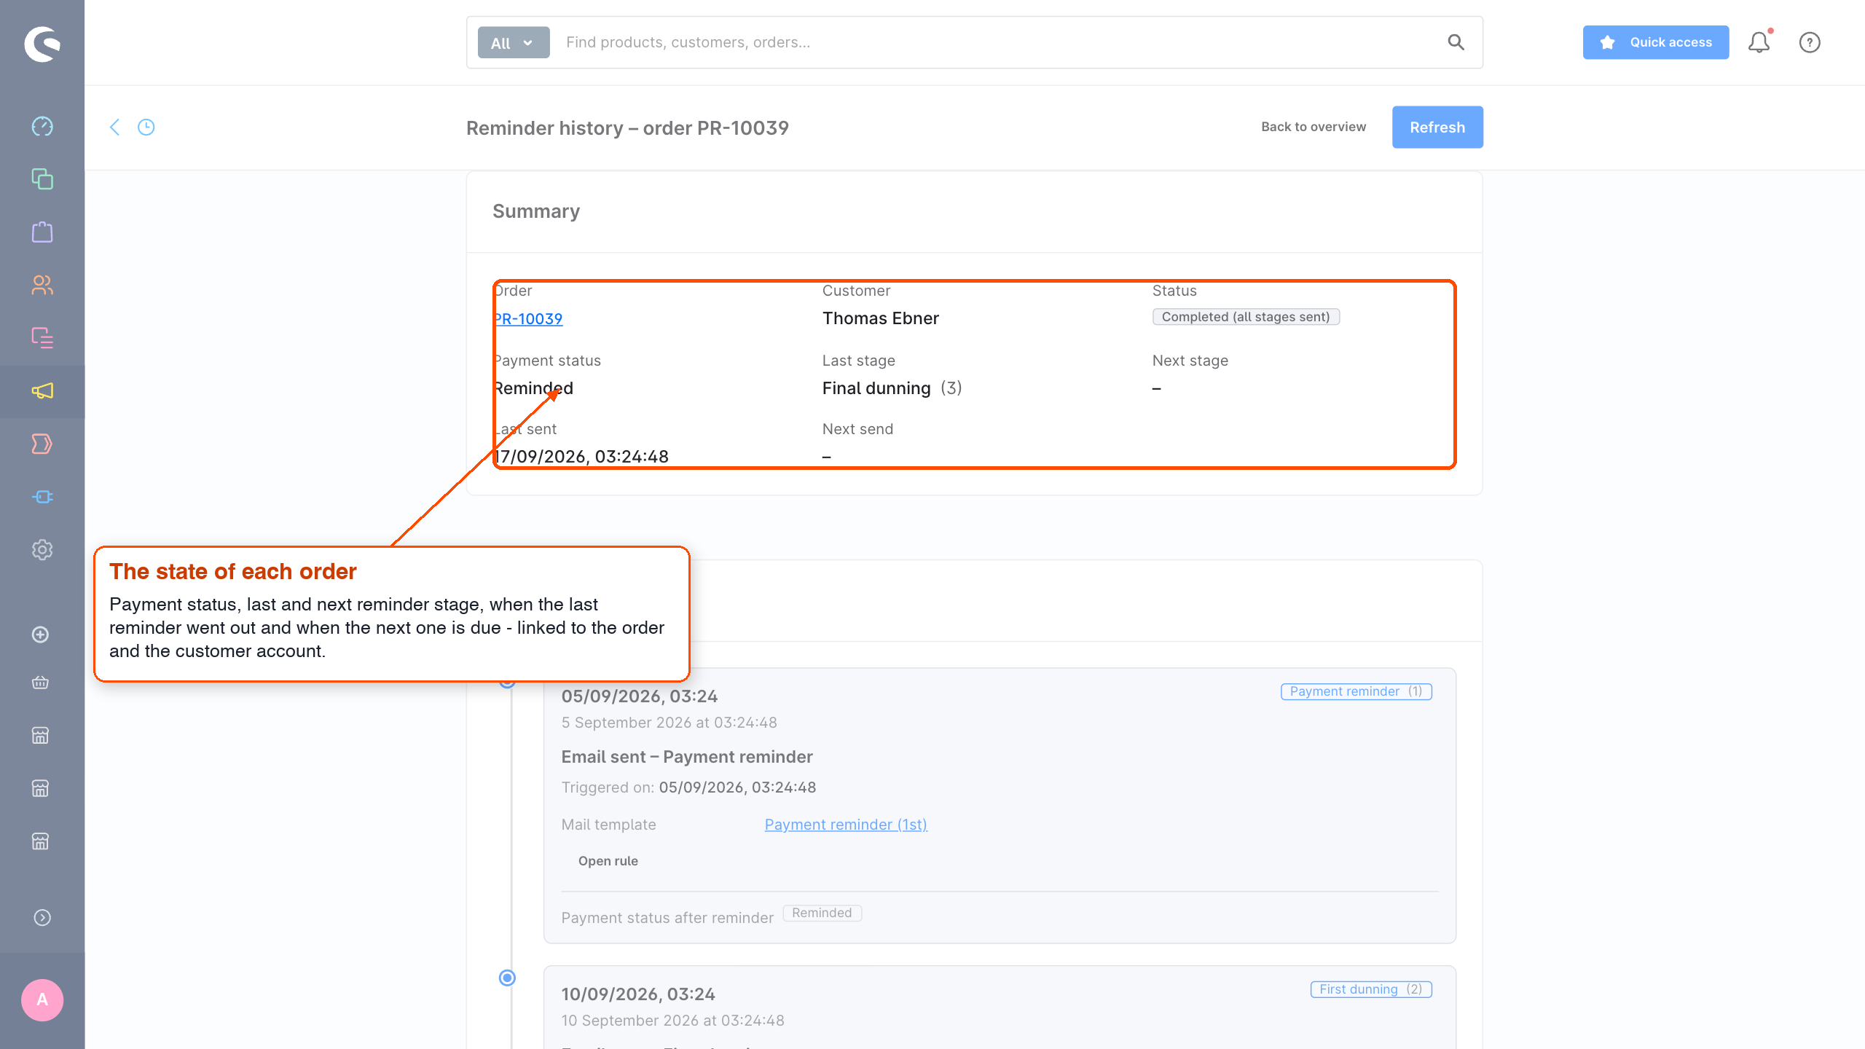Screen dimensions: 1865x1049
Task: Open the Marketing megaphone icon
Action: pos(42,391)
